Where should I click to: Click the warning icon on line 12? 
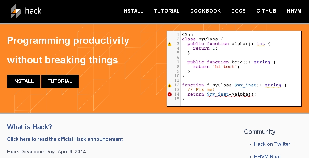[169, 85]
